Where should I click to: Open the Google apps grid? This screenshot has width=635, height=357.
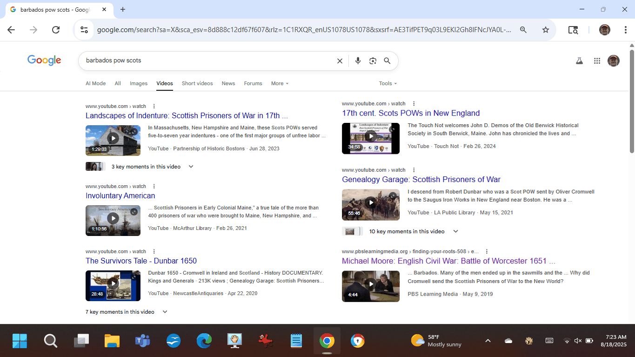(597, 61)
